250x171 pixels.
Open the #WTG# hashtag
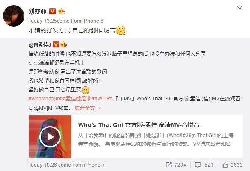tap(104, 99)
